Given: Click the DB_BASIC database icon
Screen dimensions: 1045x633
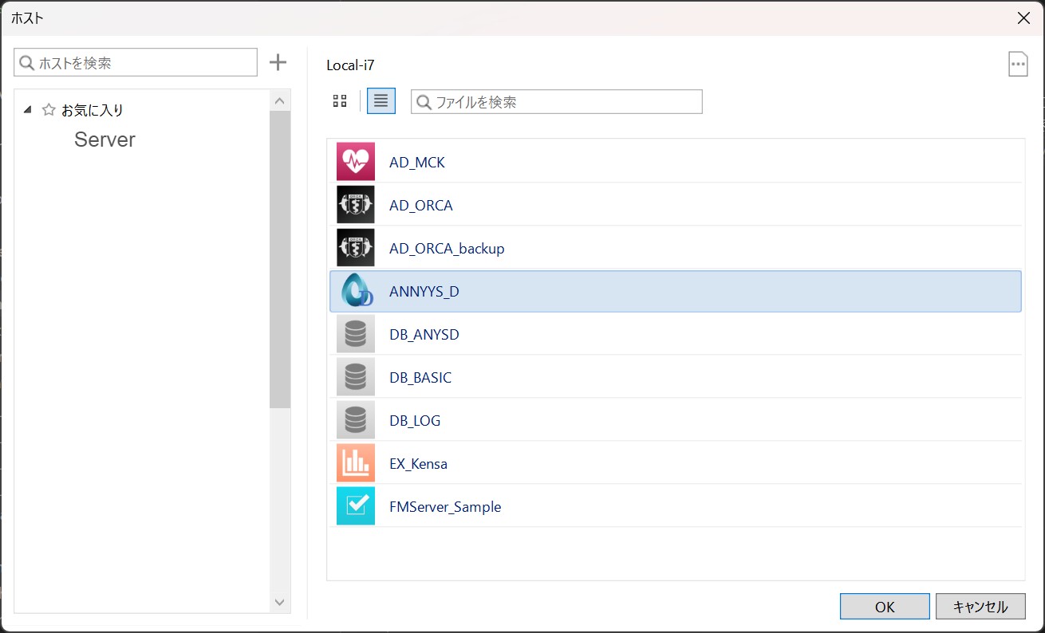Looking at the screenshot, I should click(356, 377).
